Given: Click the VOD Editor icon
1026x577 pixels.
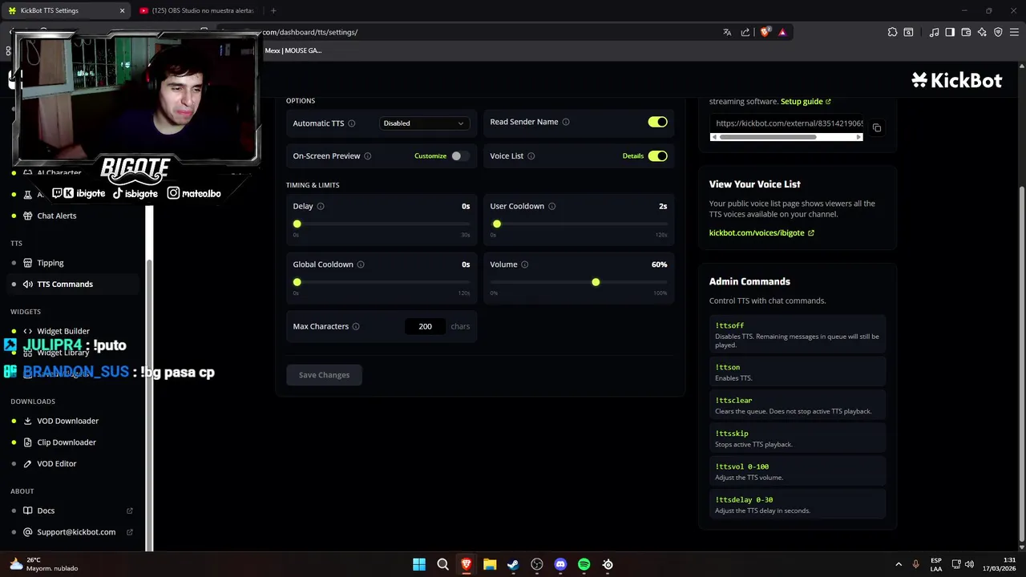Looking at the screenshot, I should point(28,463).
